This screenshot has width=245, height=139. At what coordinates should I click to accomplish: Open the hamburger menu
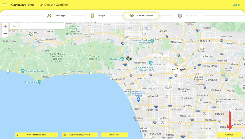click(x=5, y=5)
